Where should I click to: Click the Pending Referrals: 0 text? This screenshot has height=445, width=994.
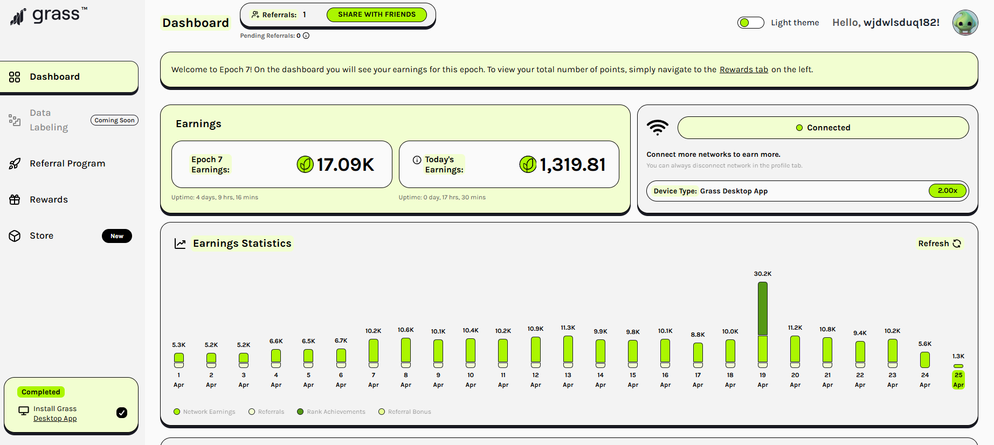pyautogui.click(x=271, y=36)
